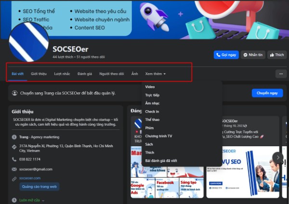Image resolution: width=289 pixels, height=204 pixels.
Task: Click the 44 lượt thích follower count
Action: [63, 57]
